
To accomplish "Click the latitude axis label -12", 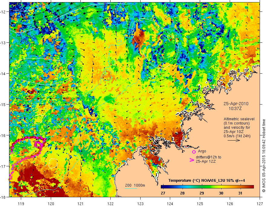I will (3, 12).
